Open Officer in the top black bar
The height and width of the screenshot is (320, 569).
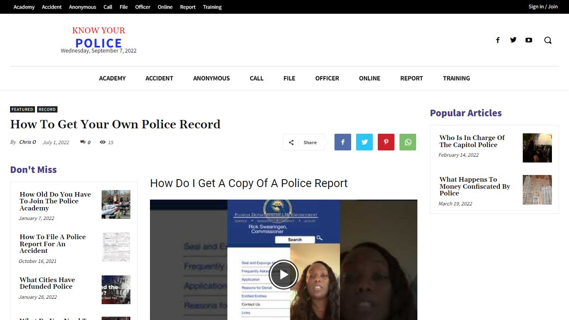[x=143, y=7]
